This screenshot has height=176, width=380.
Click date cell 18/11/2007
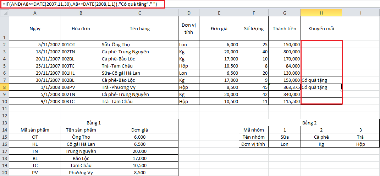click(x=35, y=52)
